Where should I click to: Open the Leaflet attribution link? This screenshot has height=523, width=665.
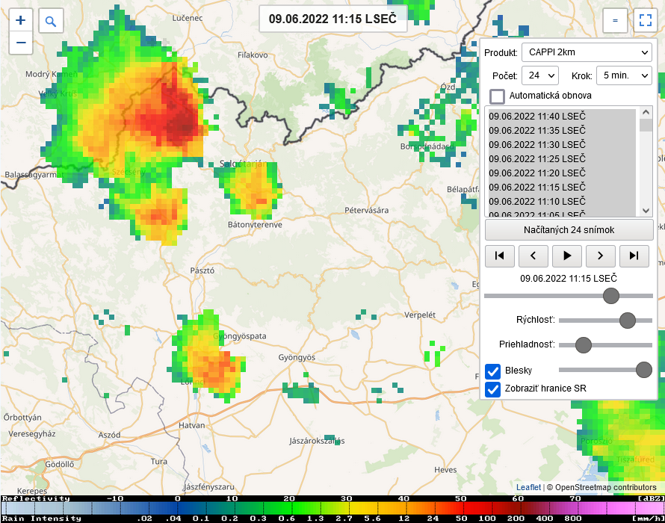pyautogui.click(x=528, y=487)
